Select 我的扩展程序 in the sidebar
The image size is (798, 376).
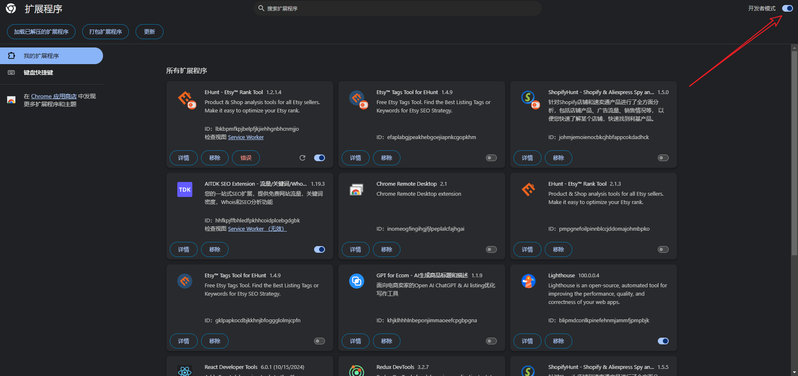point(41,56)
